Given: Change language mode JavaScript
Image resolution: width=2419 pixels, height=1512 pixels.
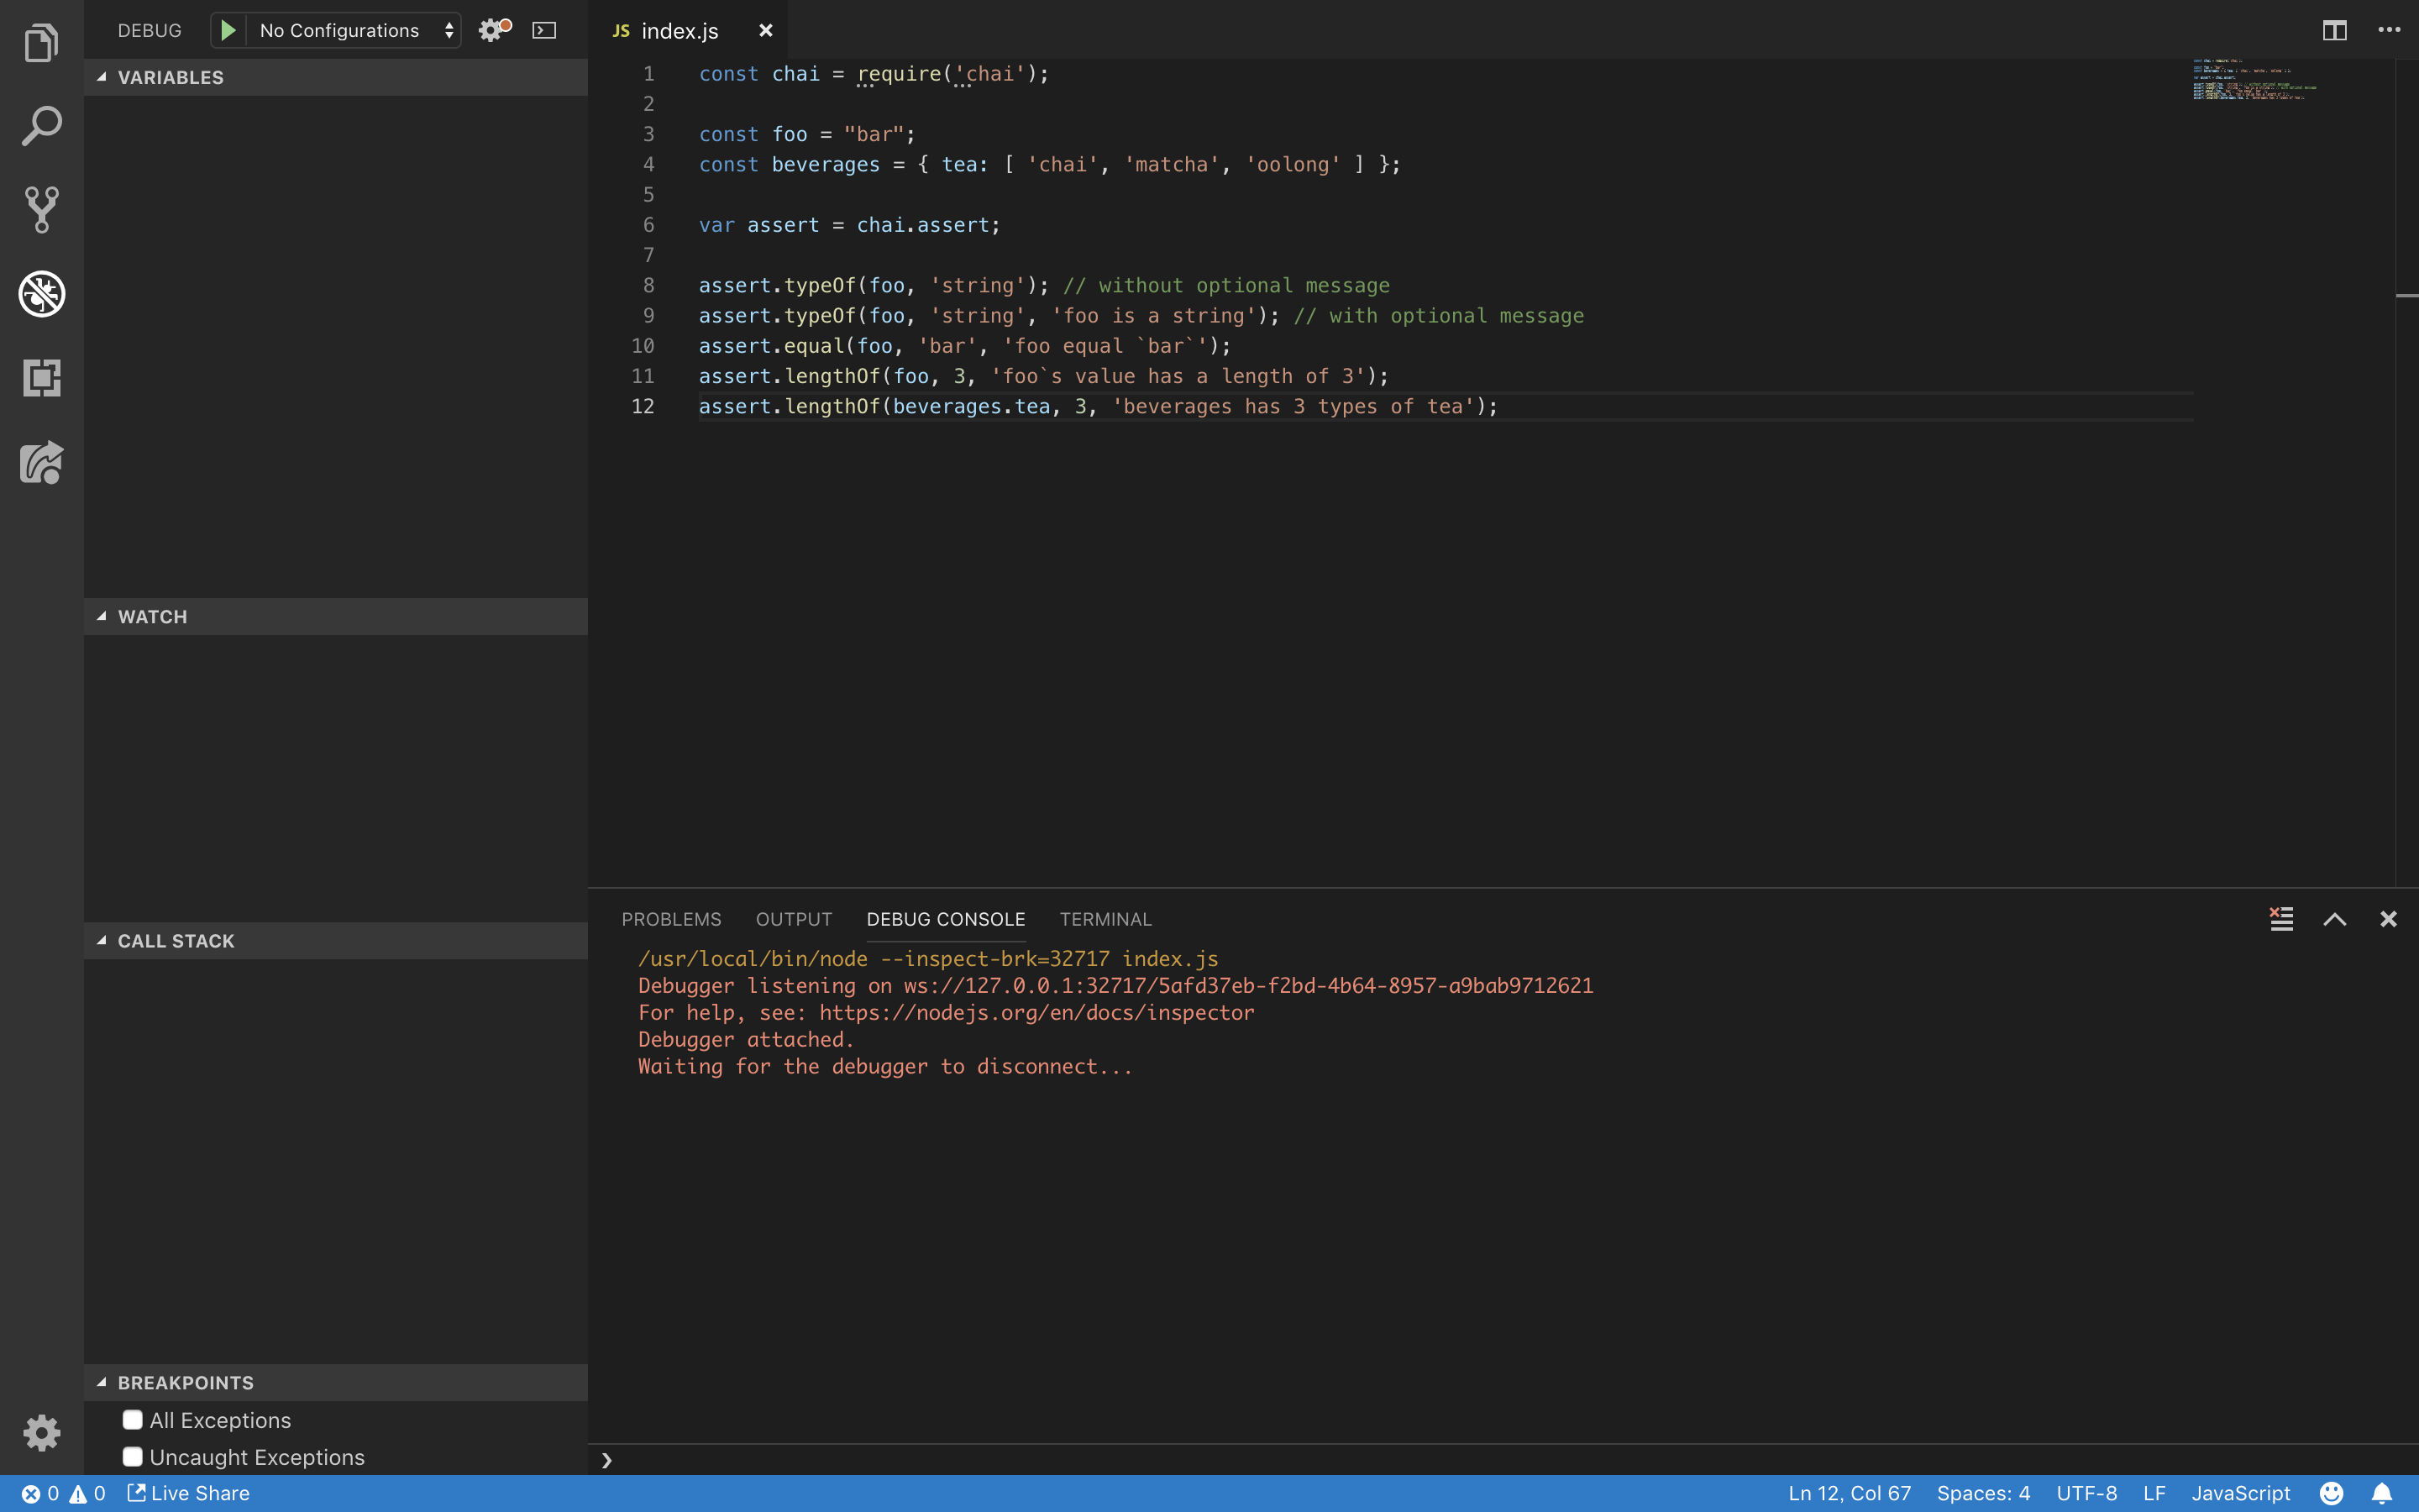Looking at the screenshot, I should pos(2240,1493).
